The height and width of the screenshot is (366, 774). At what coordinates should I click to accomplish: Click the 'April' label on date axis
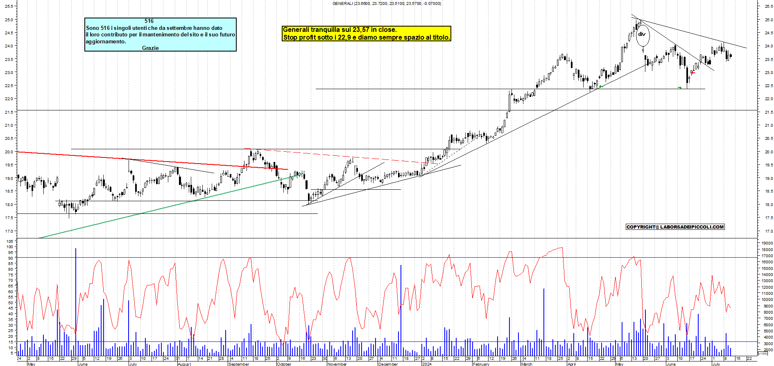click(571, 364)
